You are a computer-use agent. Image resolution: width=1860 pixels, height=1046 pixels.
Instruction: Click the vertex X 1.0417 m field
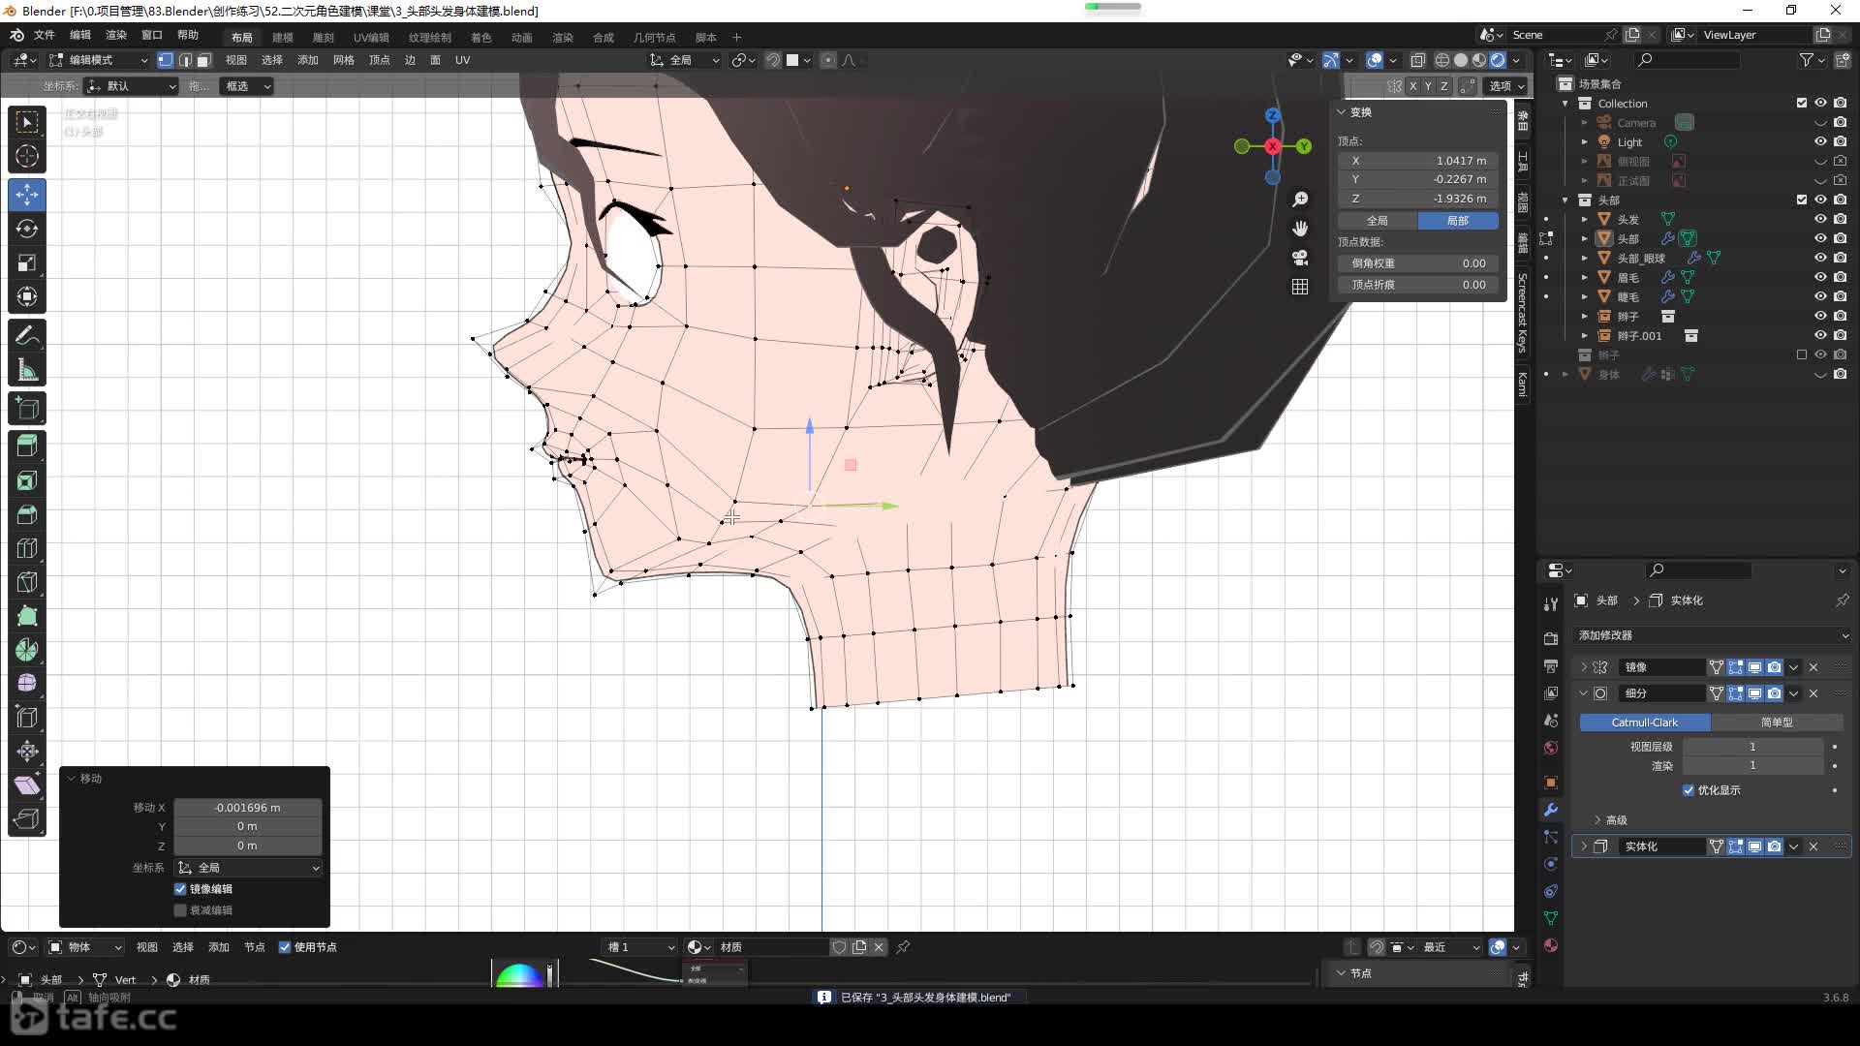(1418, 161)
